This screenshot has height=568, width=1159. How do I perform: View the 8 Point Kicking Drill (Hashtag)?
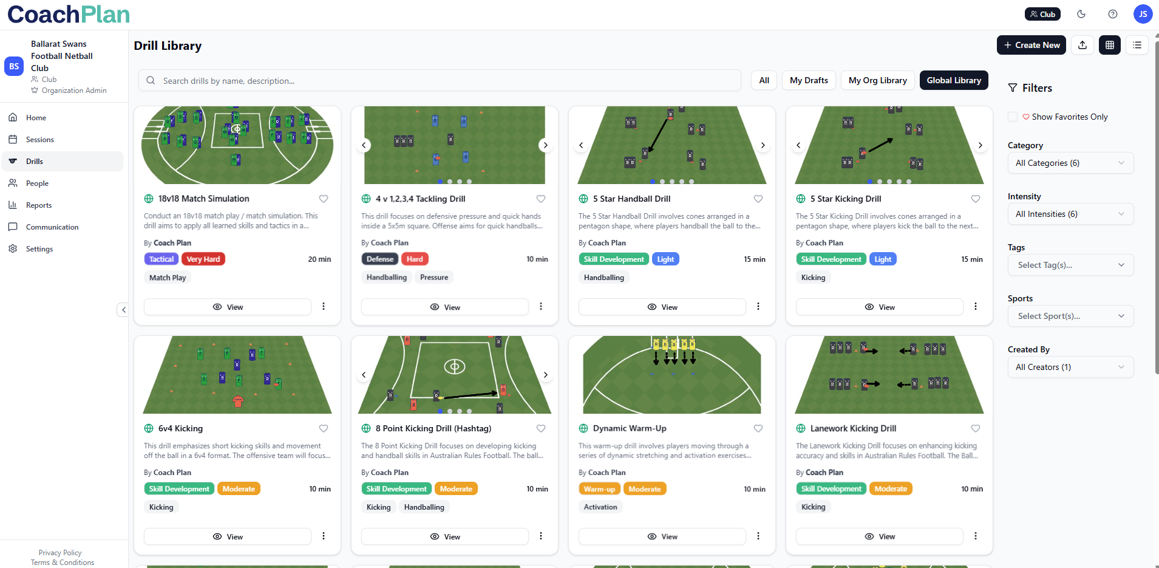pyautogui.click(x=445, y=536)
